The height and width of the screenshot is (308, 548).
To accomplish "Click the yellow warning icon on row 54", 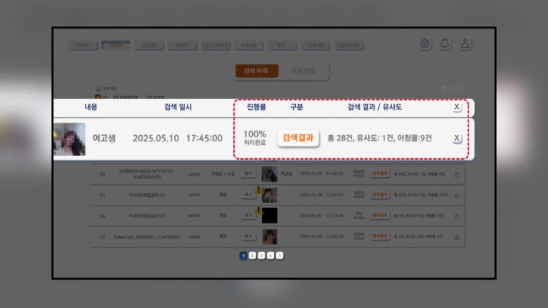I will (259, 210).
